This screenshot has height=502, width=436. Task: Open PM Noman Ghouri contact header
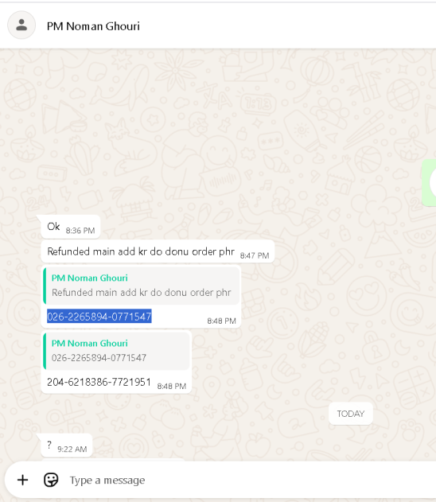pos(93,26)
